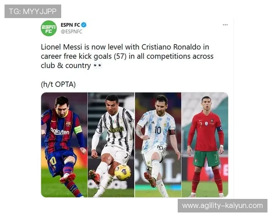Click the Rakuten logo on Barcelona shirt
The height and width of the screenshot is (217, 272).
(x=60, y=132)
